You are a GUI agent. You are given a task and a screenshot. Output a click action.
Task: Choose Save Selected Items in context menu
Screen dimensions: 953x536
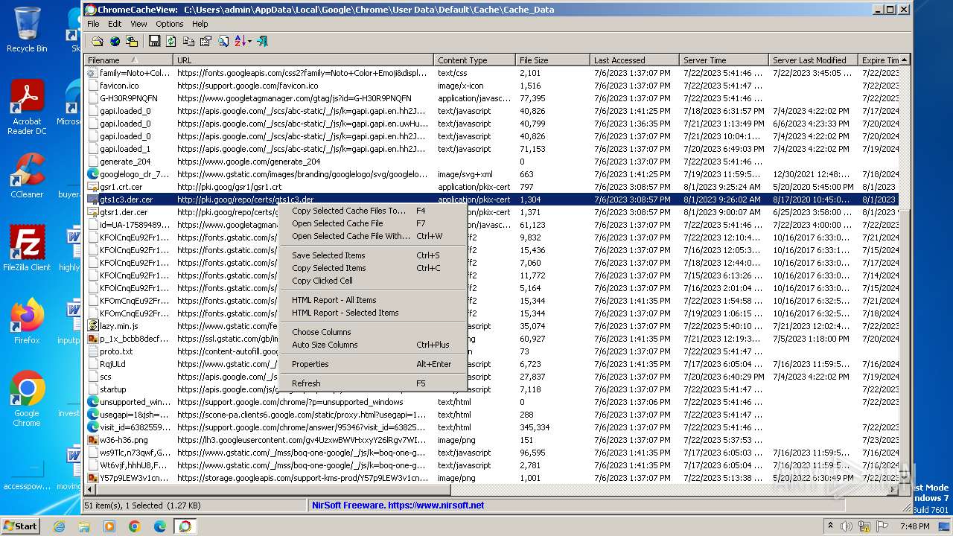pyautogui.click(x=373, y=255)
